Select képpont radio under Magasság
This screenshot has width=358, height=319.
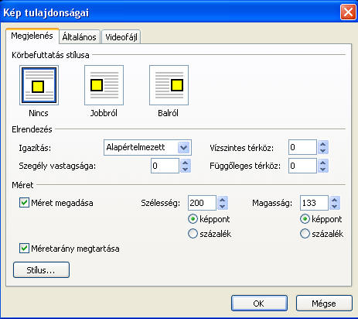coord(305,219)
